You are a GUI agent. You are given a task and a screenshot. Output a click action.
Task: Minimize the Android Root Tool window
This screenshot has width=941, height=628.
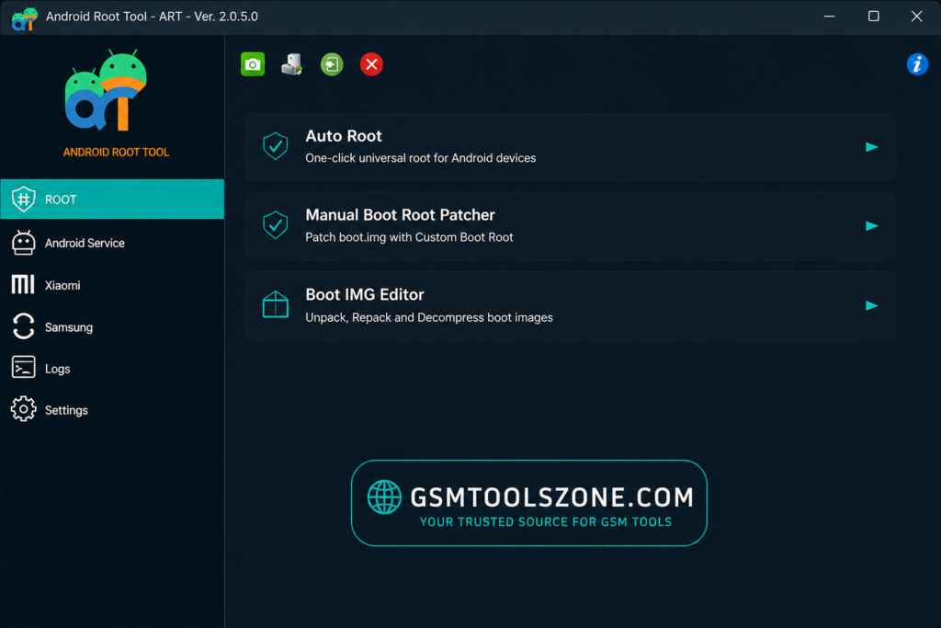pyautogui.click(x=830, y=17)
